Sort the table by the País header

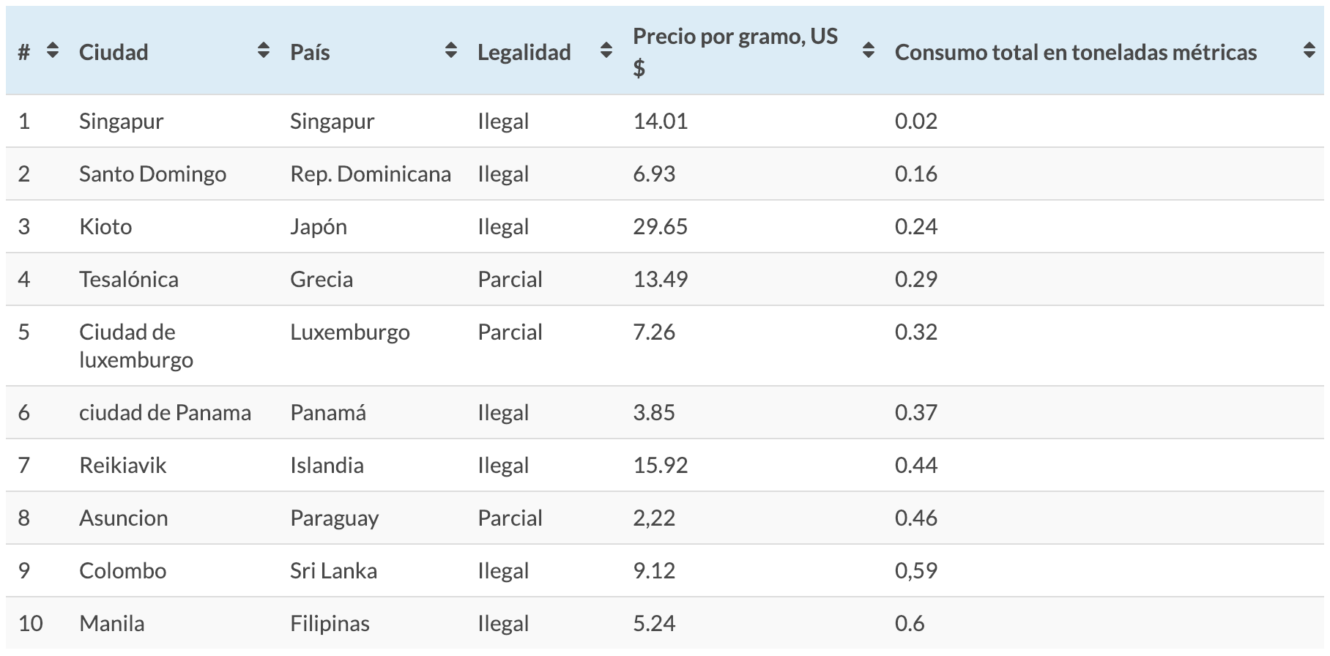306,51
